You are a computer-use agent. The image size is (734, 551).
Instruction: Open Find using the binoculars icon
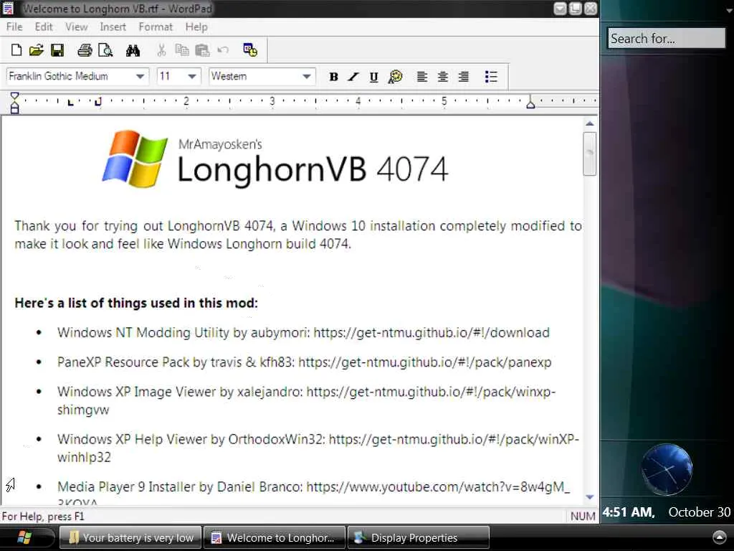(x=133, y=50)
